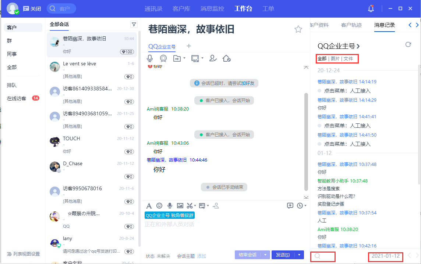The image size is (421, 264).
Task: Click the voice call microphone icon
Action: [150, 58]
